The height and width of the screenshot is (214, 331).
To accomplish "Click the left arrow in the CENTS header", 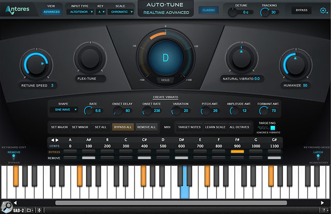I will (x=52, y=140).
